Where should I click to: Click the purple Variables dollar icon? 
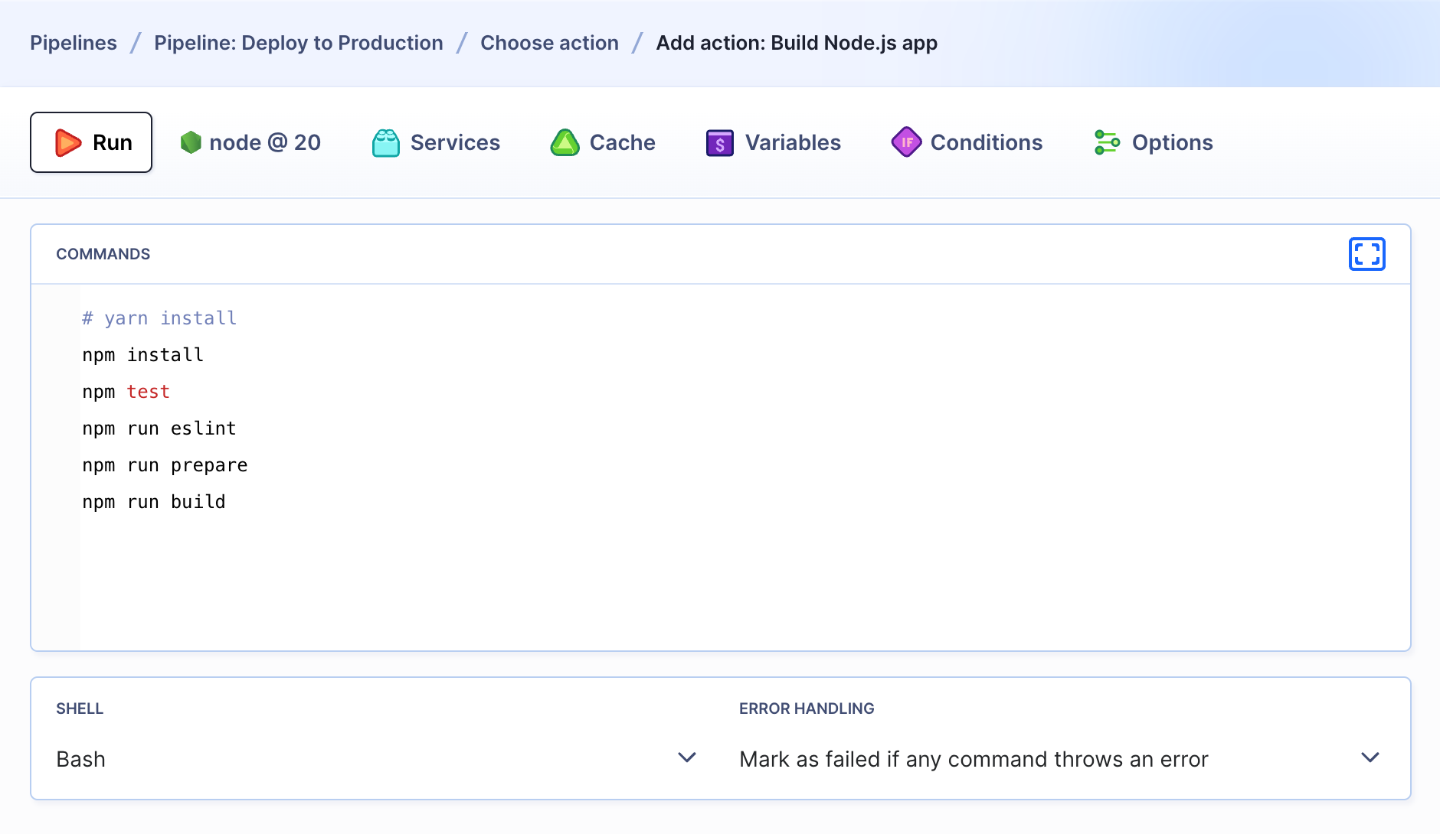point(720,142)
